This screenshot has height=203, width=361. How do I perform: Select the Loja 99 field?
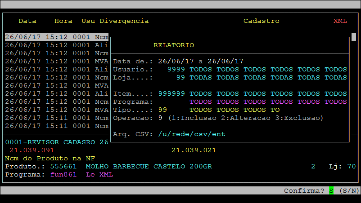(x=180, y=78)
